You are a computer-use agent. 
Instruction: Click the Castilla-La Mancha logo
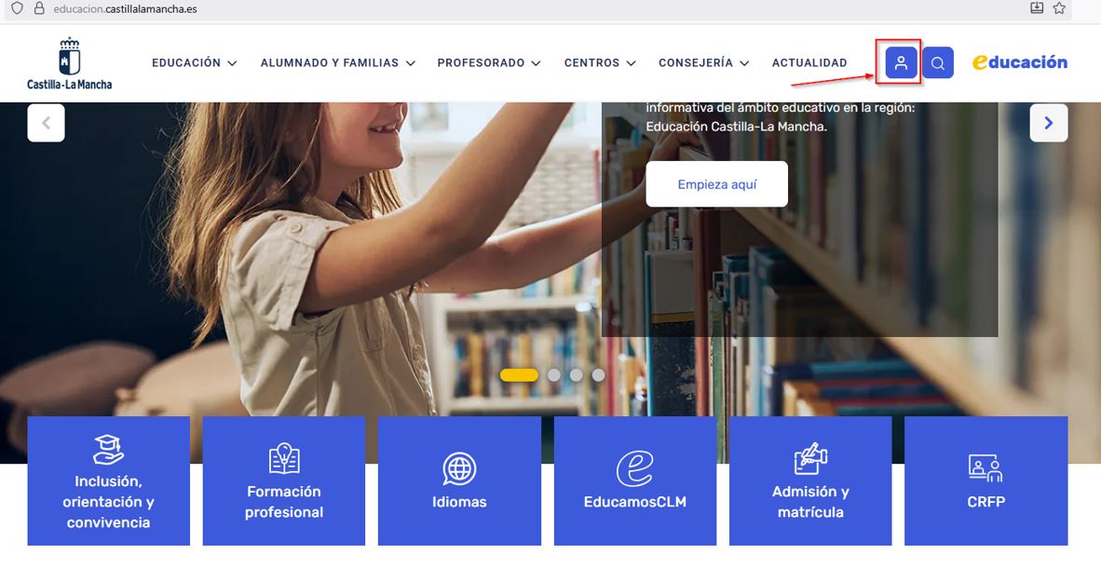click(x=70, y=63)
